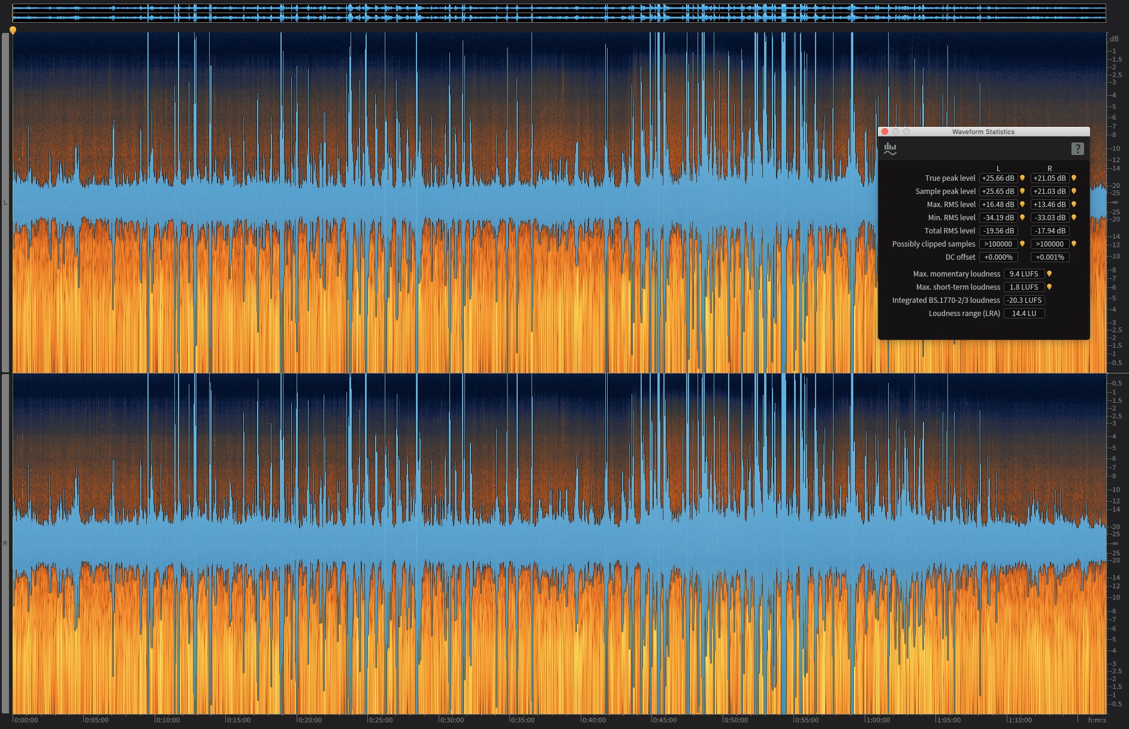Click the yellow playhead marker at start
The height and width of the screenshot is (729, 1129).
tap(13, 30)
